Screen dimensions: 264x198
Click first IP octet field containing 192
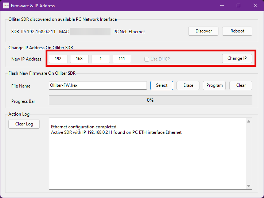(58, 59)
